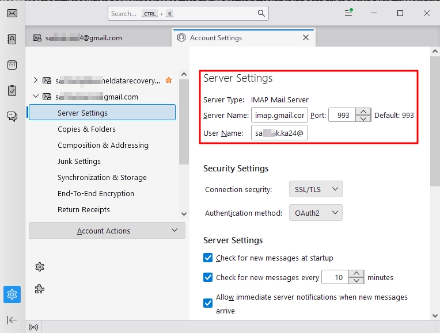Image resolution: width=440 pixels, height=333 pixels.
Task: Switch to the gmail.com mail tab
Action: click(x=98, y=38)
